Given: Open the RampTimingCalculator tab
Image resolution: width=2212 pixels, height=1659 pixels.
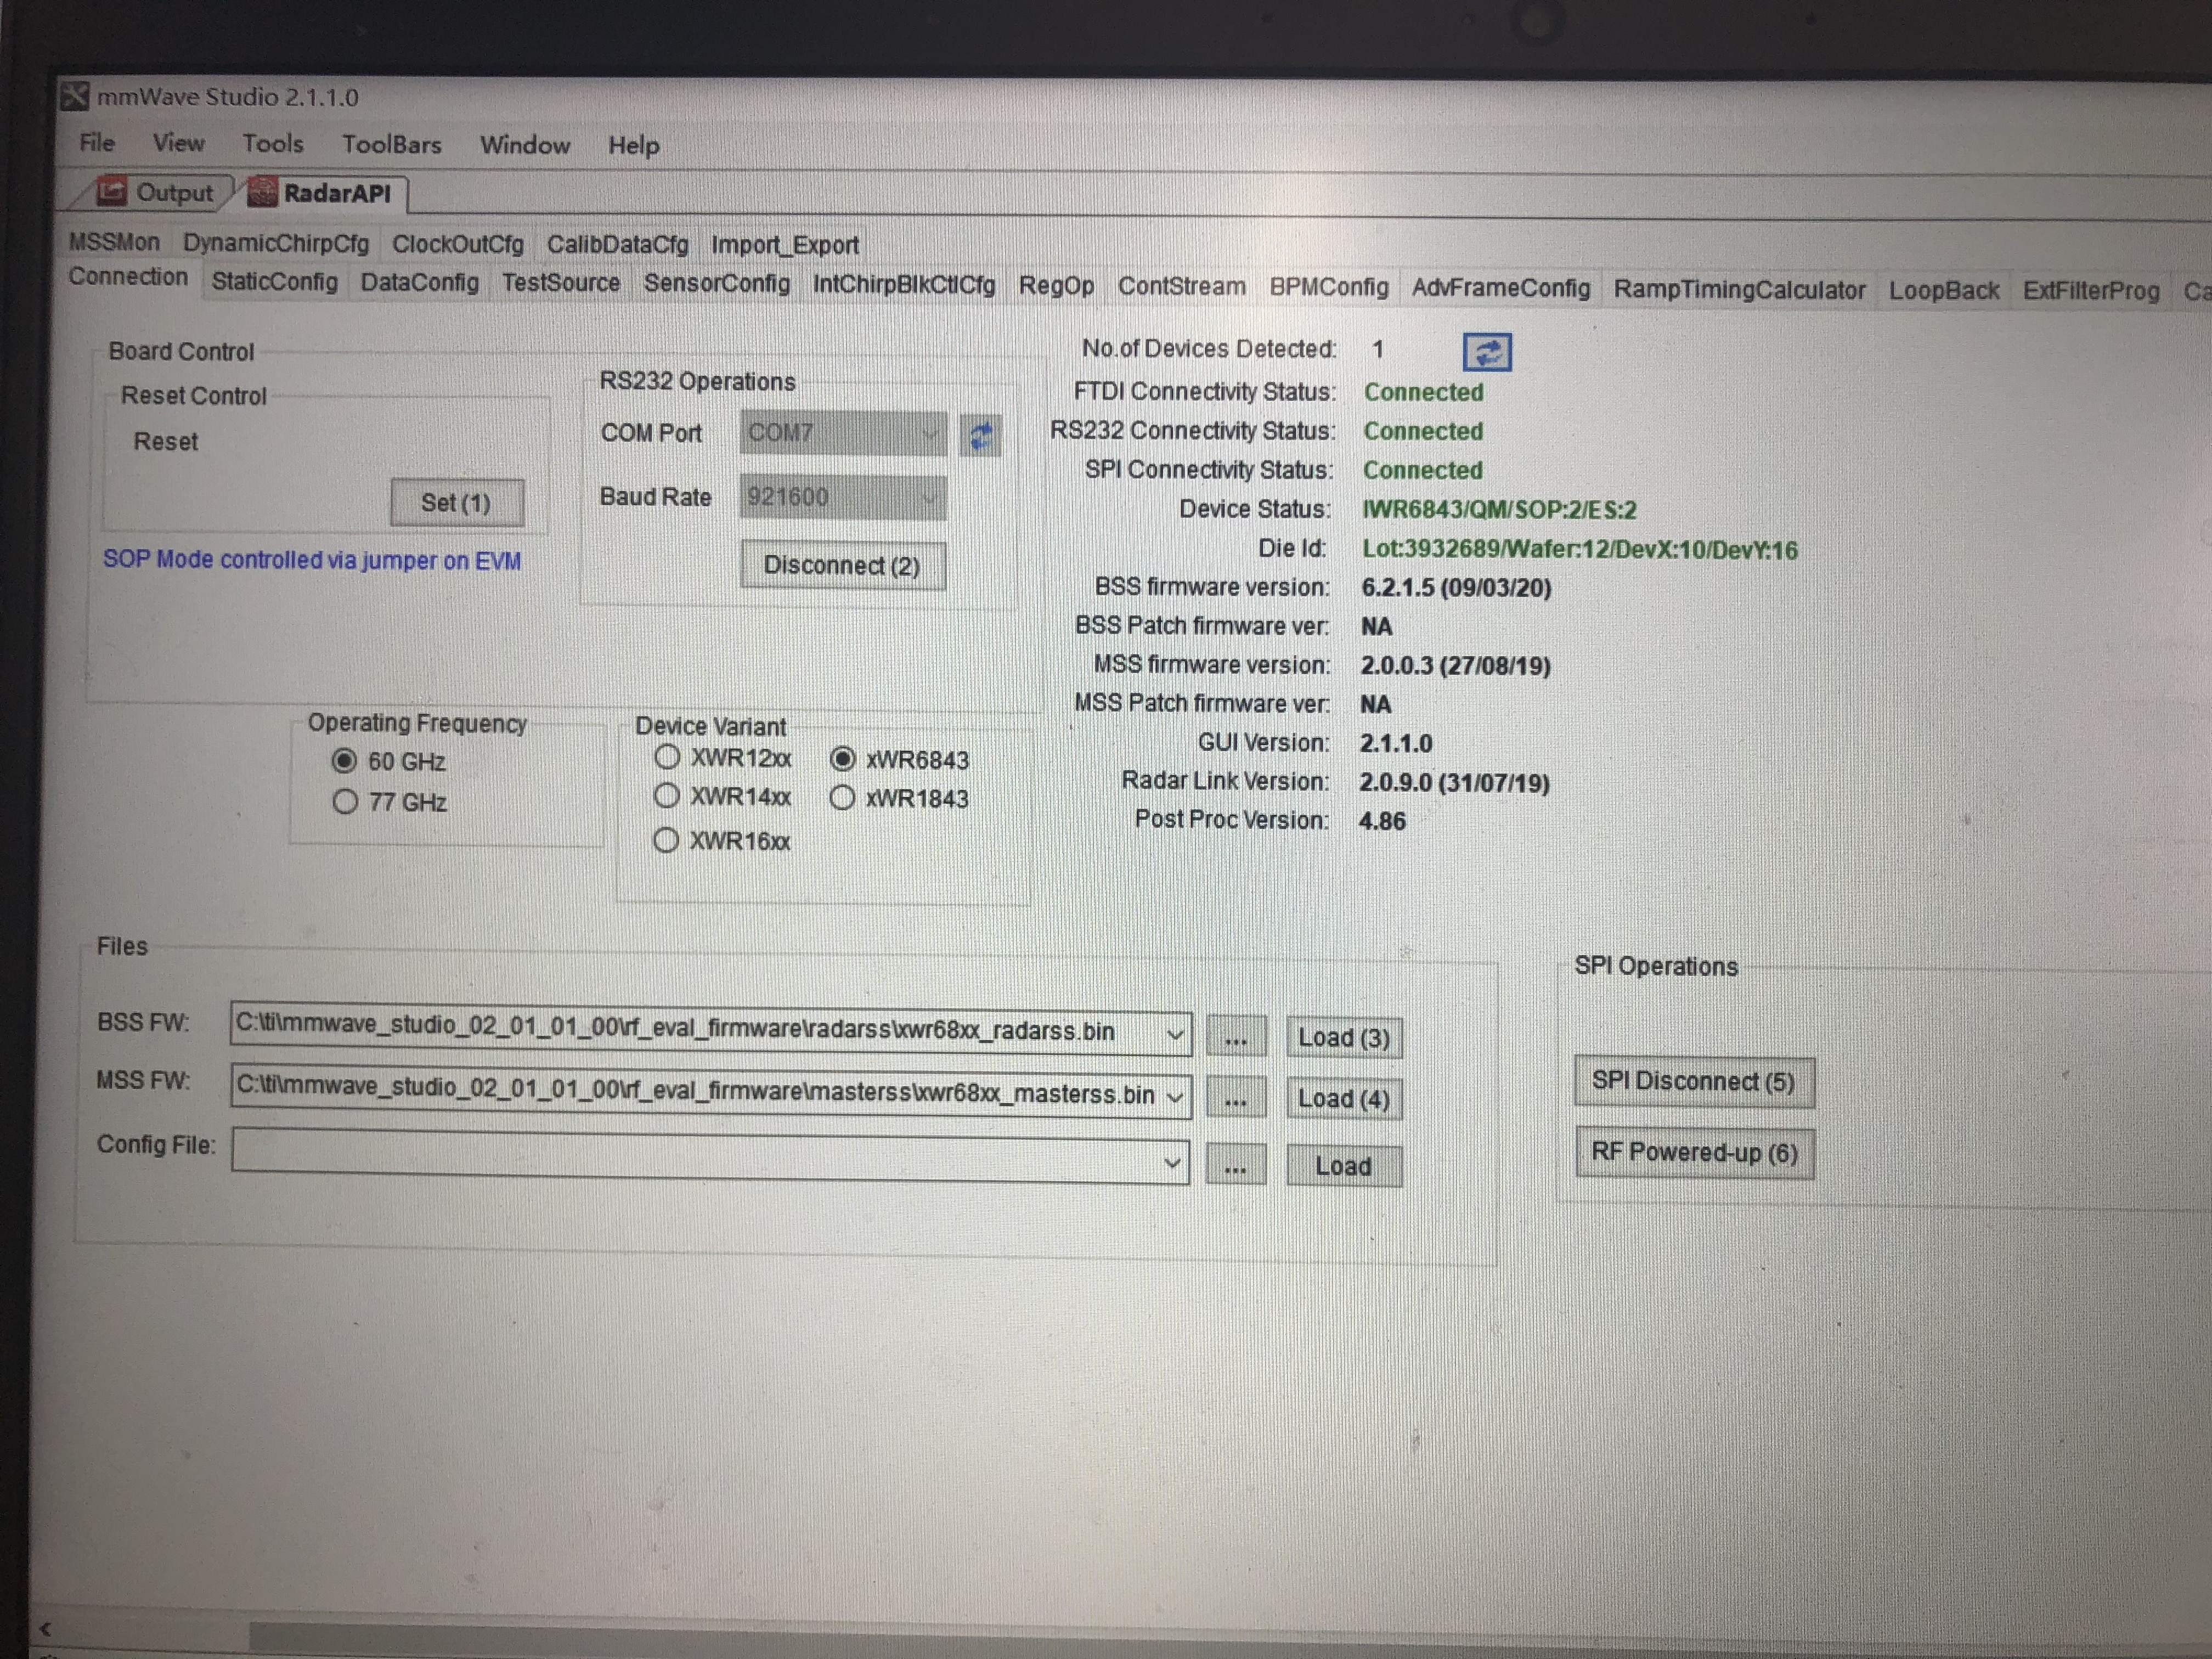Looking at the screenshot, I should (1739, 290).
